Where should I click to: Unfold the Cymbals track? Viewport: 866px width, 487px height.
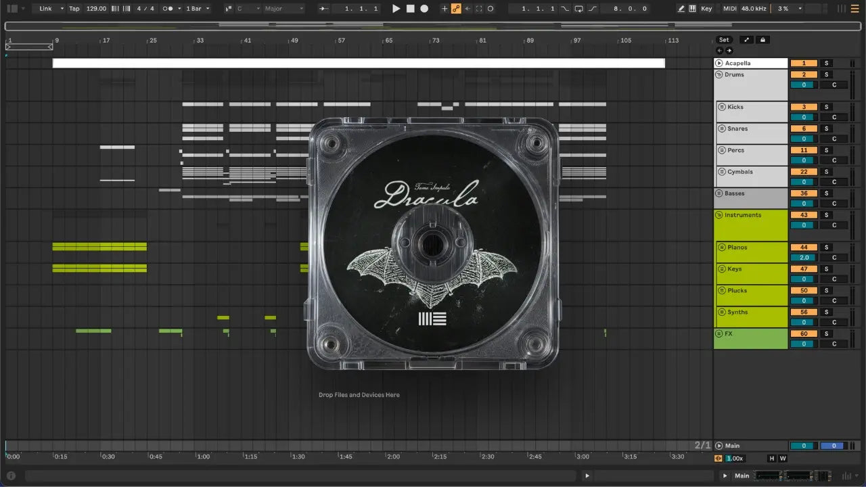pos(722,172)
